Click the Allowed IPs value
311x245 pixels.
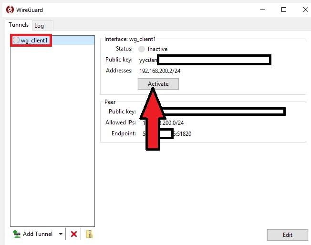[x=163, y=122]
